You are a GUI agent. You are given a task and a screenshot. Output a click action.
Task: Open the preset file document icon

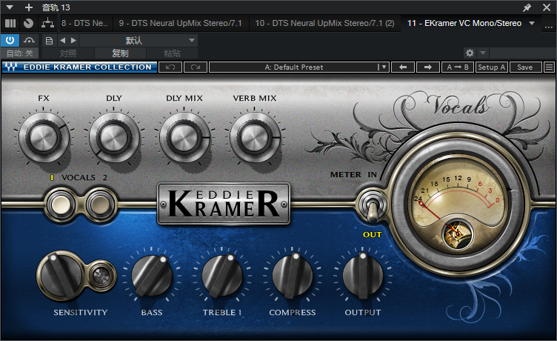[49, 41]
